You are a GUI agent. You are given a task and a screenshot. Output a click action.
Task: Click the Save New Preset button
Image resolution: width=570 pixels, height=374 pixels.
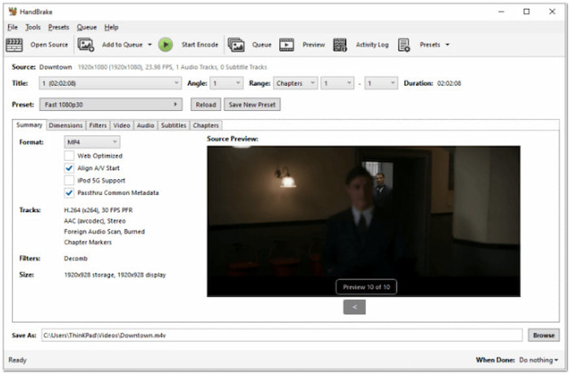tap(252, 104)
